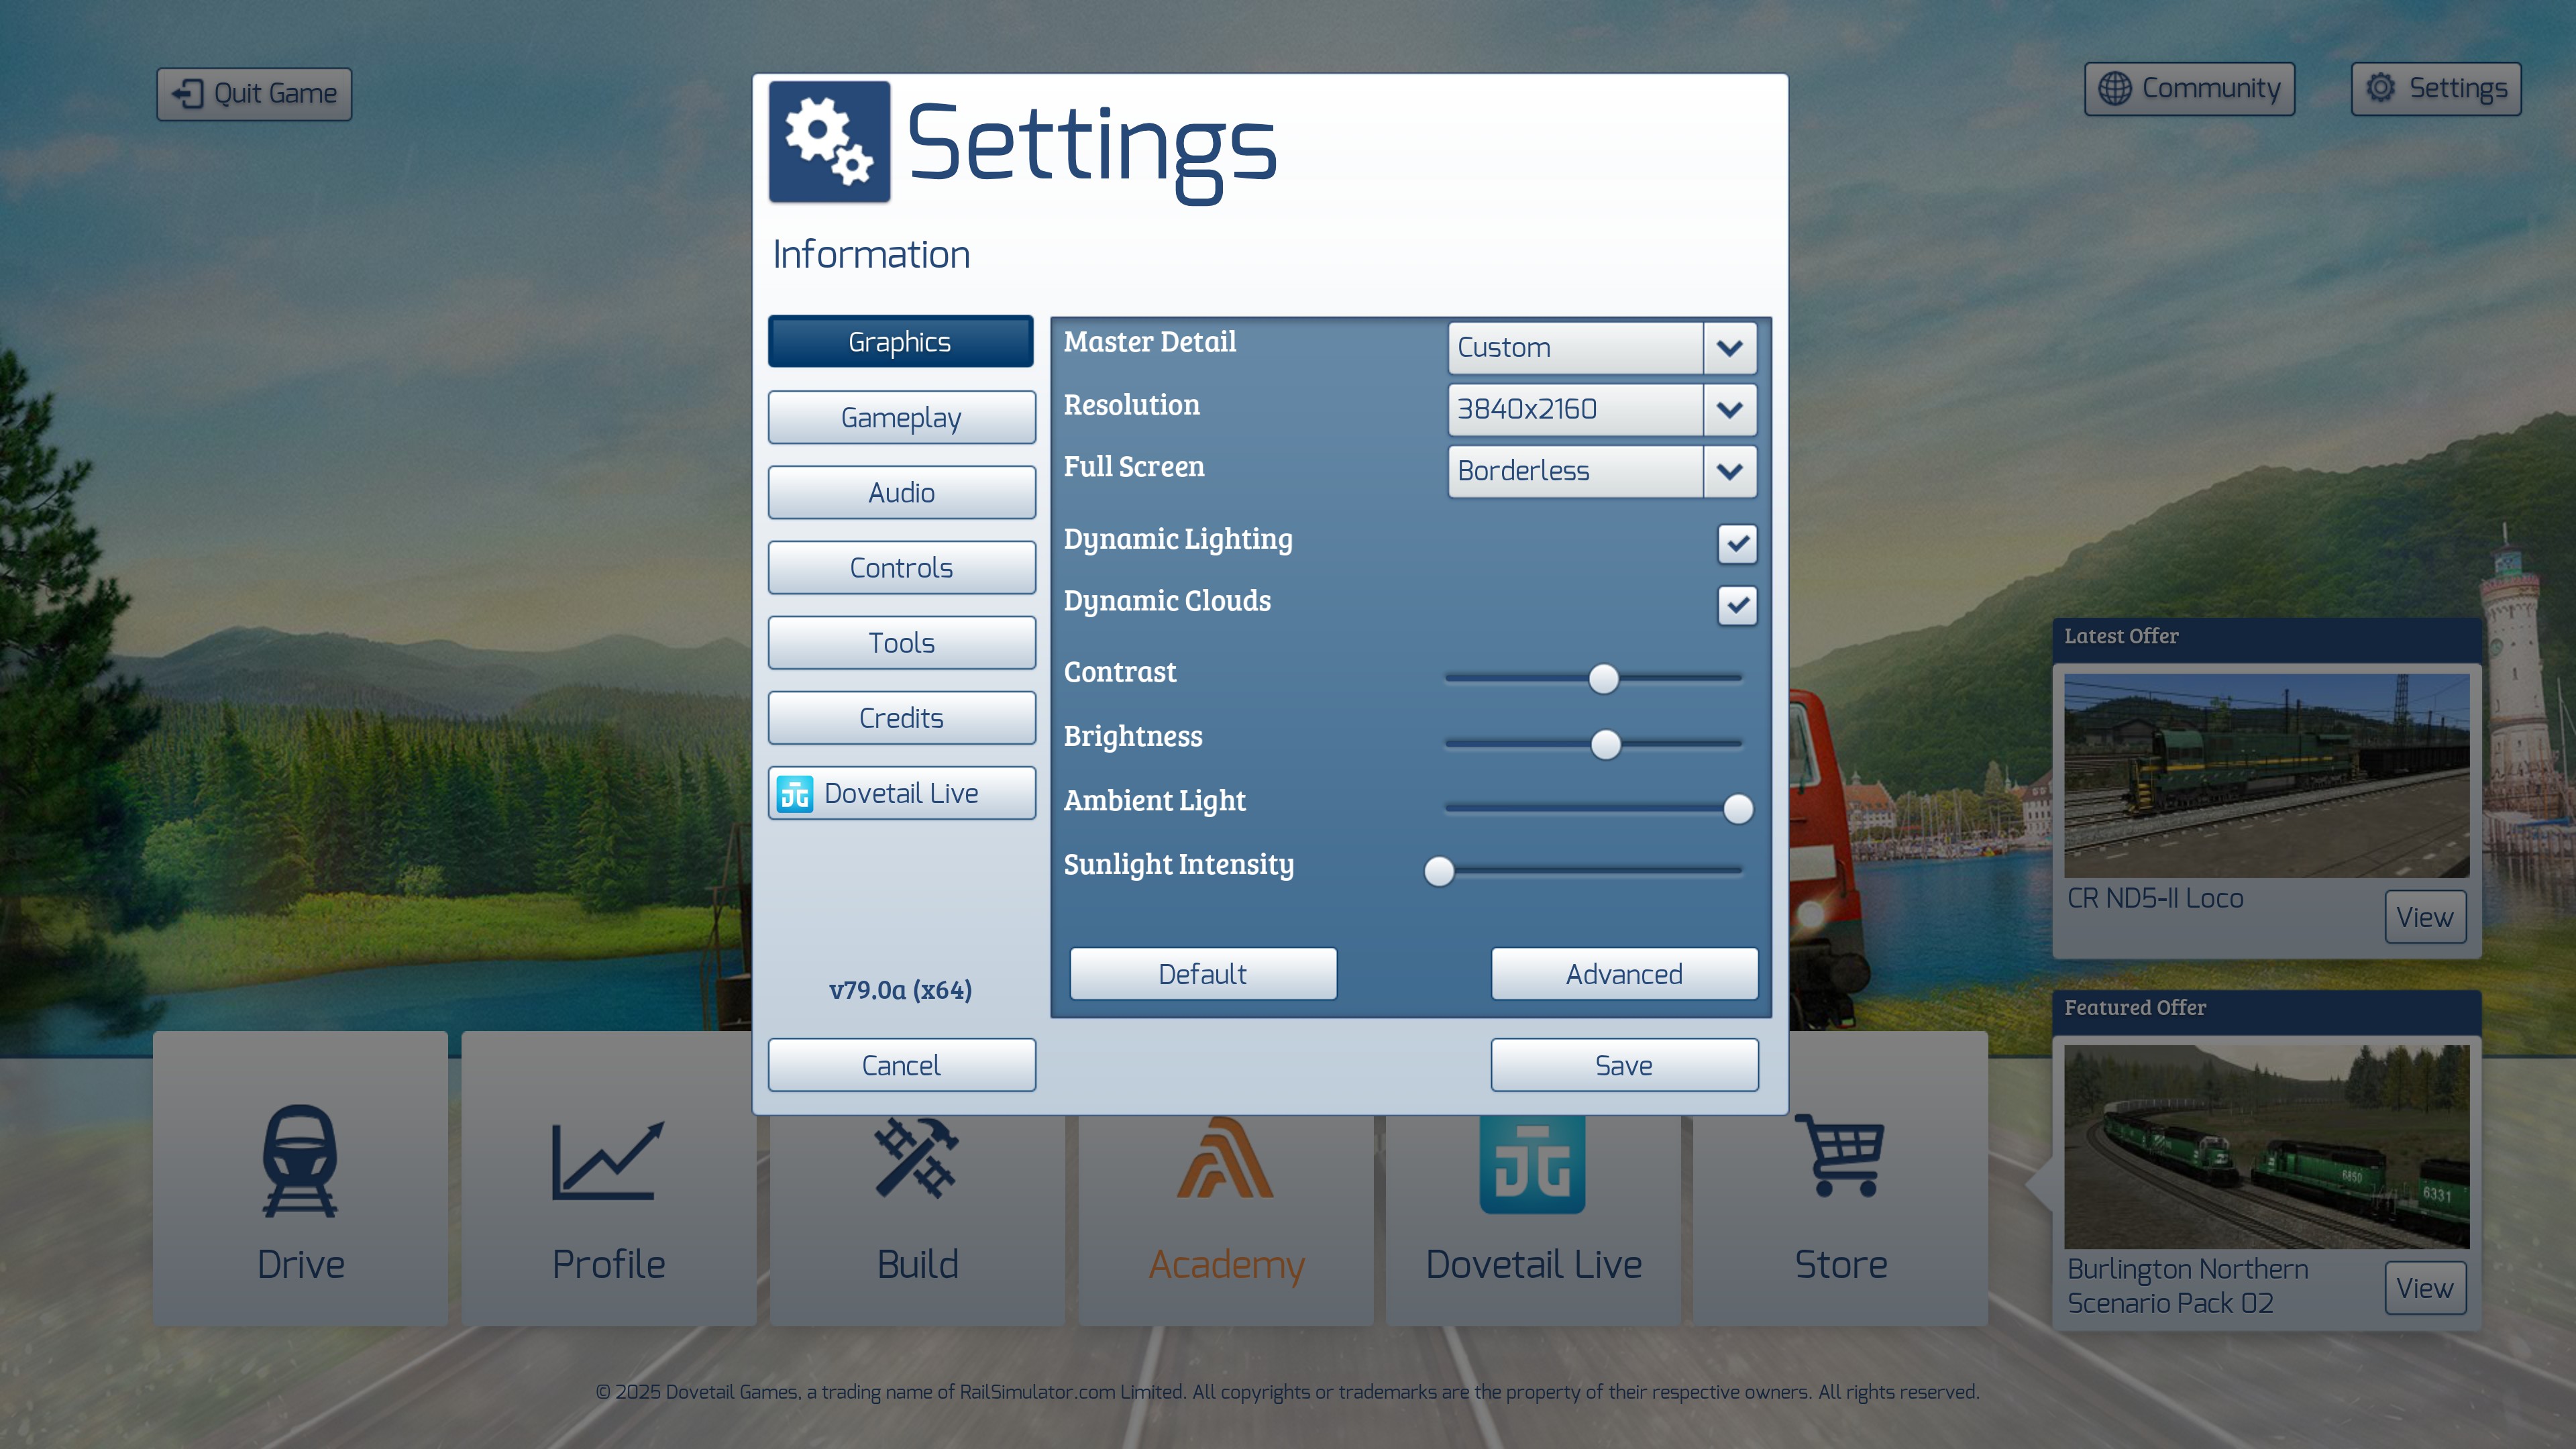Image resolution: width=2576 pixels, height=1449 pixels.
Task: Select the Graphics settings tab
Action: coord(901,342)
